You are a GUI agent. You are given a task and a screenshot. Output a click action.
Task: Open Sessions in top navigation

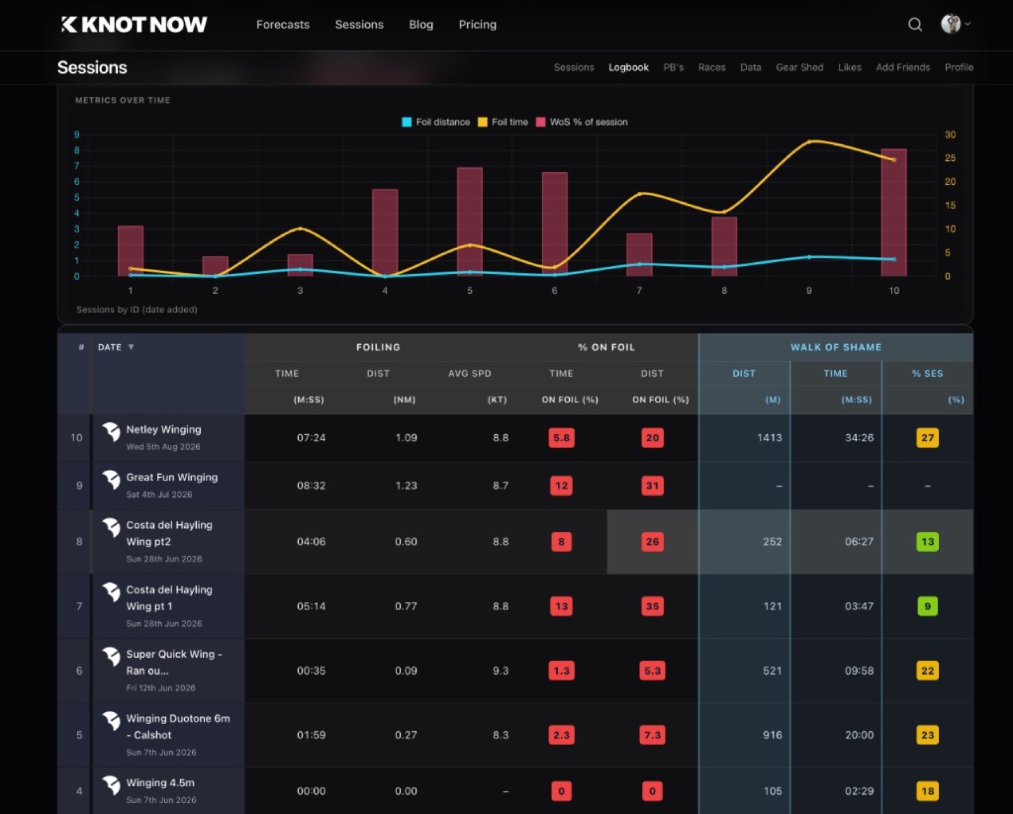[359, 25]
